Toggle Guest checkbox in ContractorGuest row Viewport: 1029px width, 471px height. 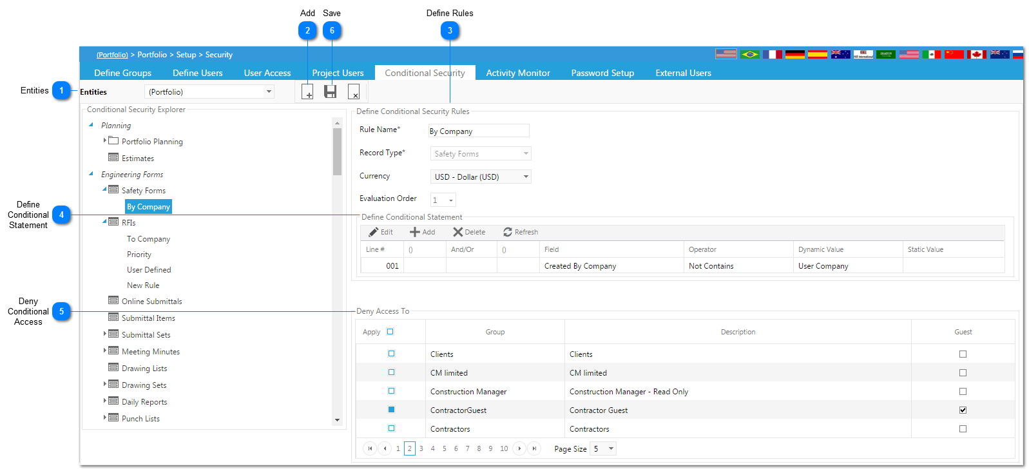pyautogui.click(x=963, y=410)
